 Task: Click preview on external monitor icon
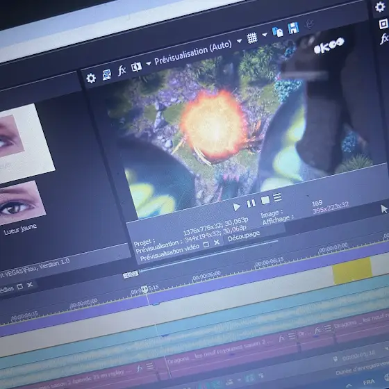(x=107, y=74)
